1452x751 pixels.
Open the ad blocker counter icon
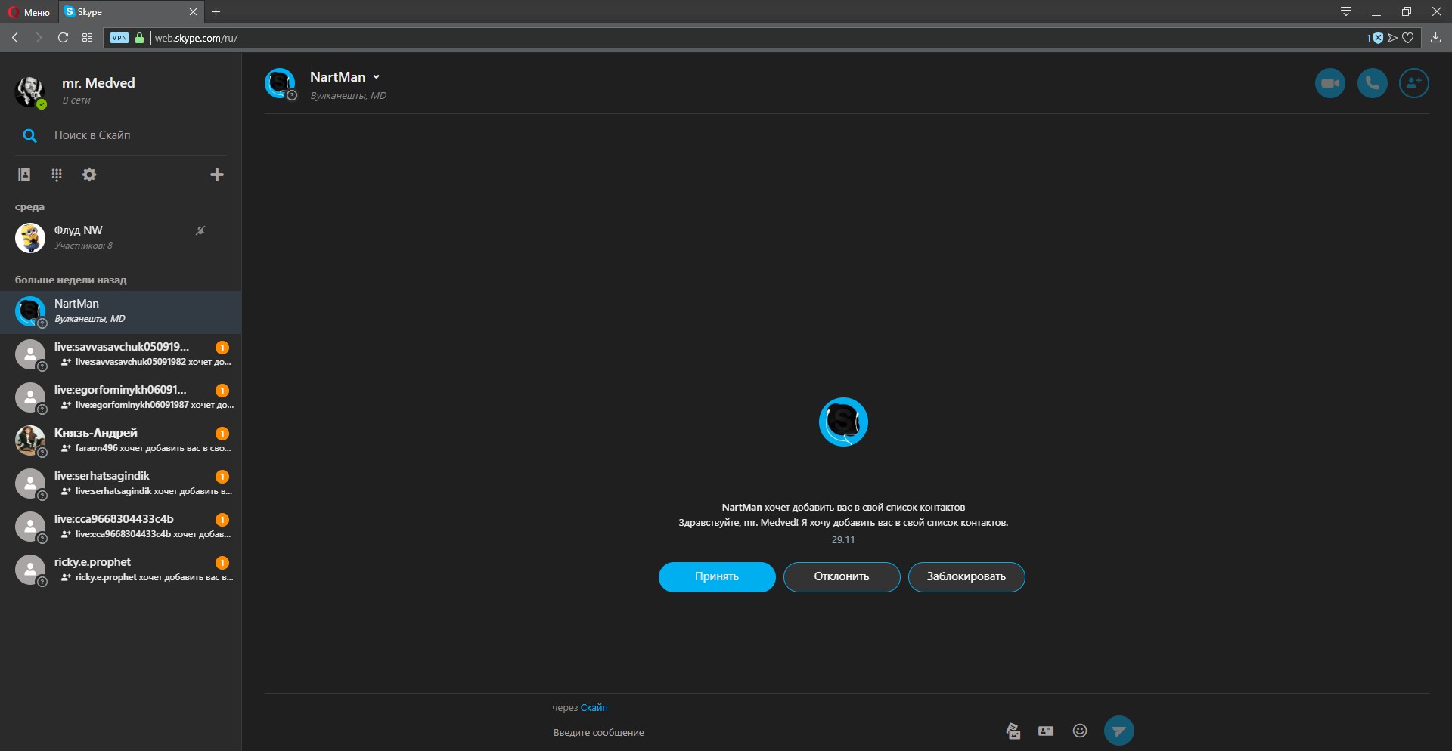[1375, 38]
